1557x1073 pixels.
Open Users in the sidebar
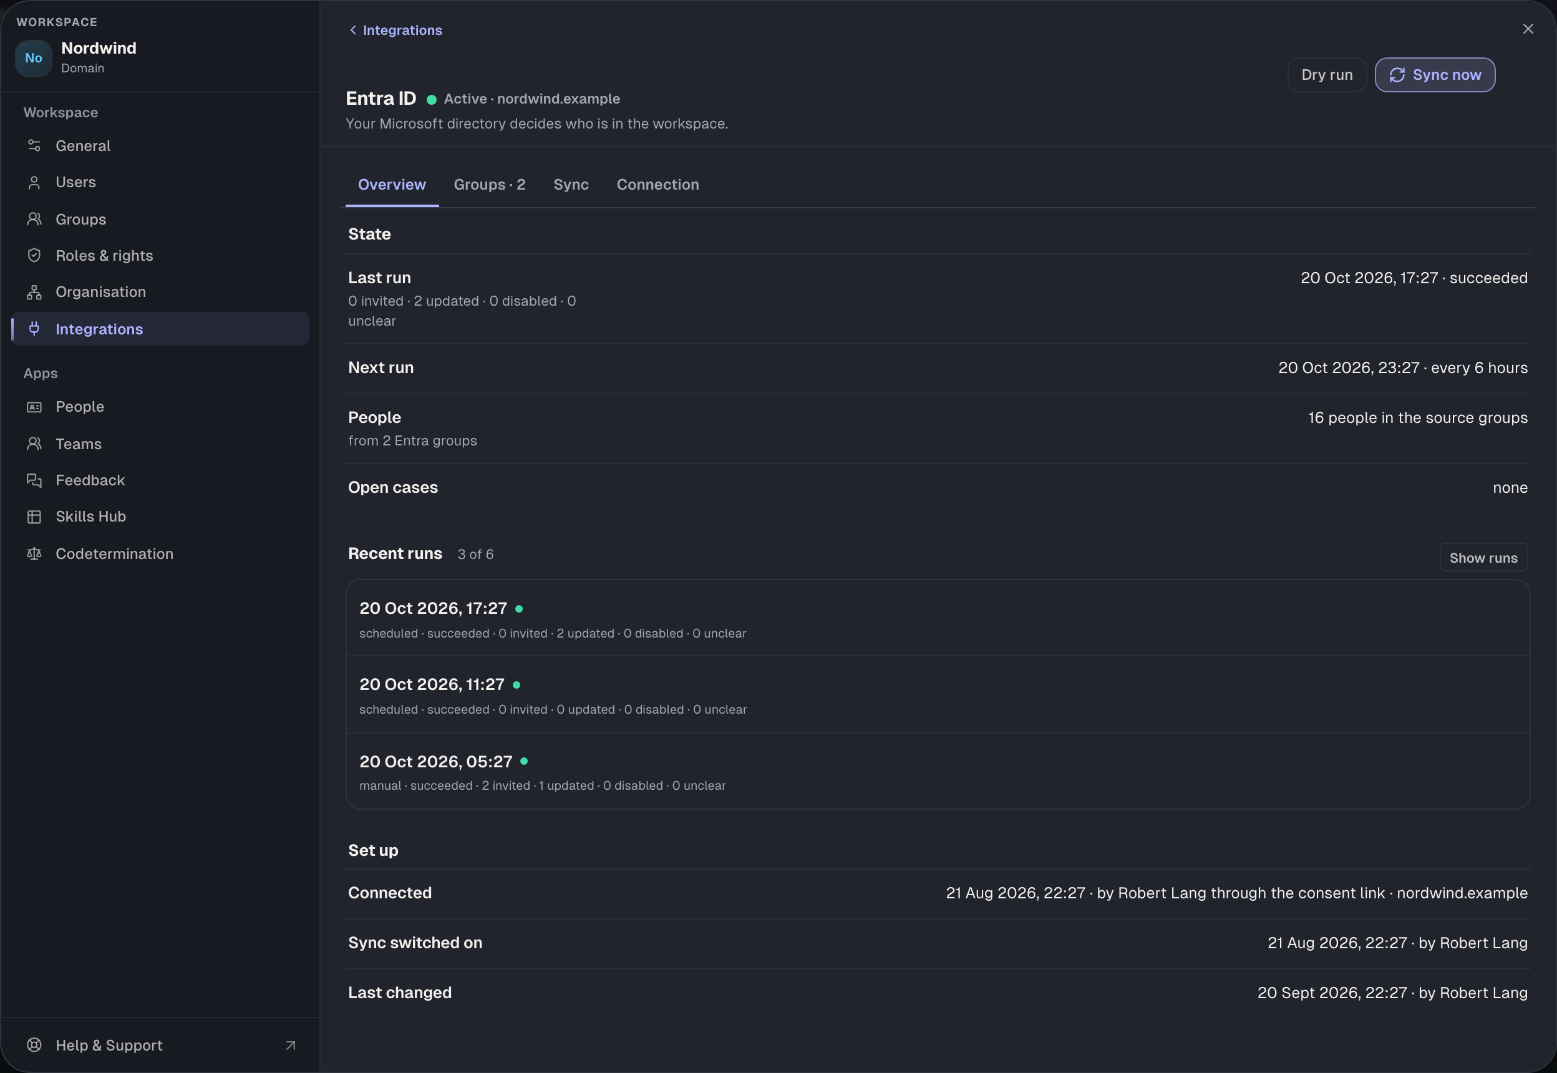(160, 182)
